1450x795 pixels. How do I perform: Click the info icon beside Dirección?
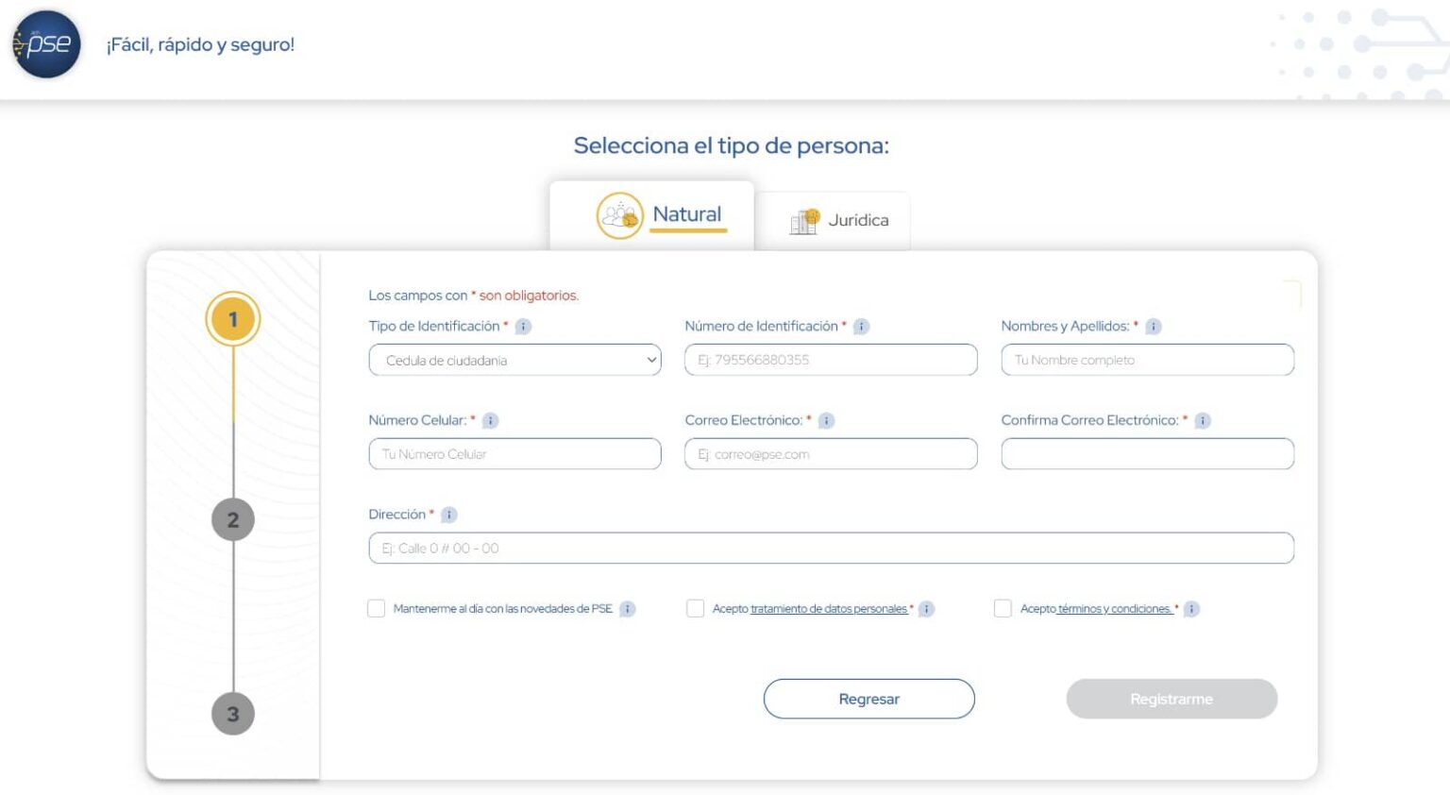point(449,515)
